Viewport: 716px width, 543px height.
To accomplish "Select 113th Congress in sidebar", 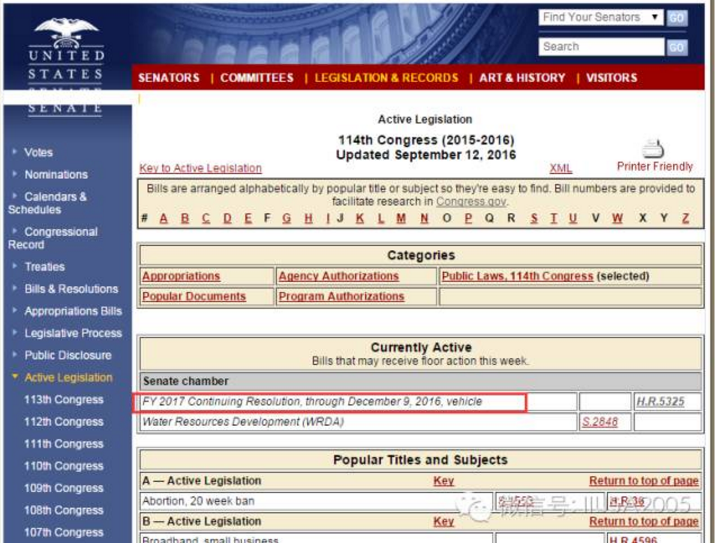I will [64, 400].
